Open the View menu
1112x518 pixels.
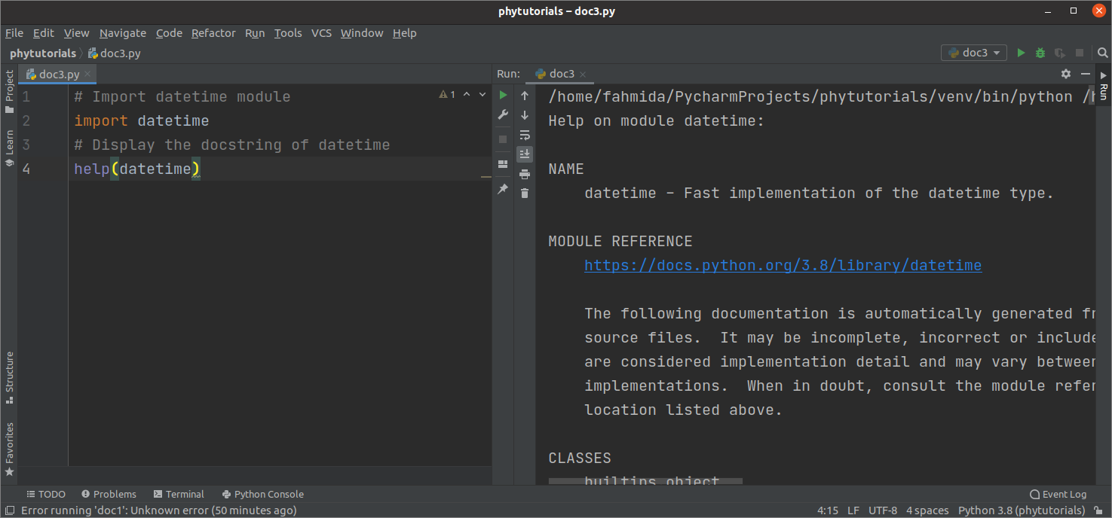point(76,33)
